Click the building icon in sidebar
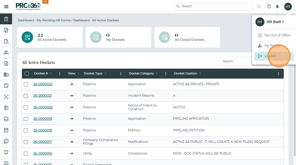 point(6,74)
